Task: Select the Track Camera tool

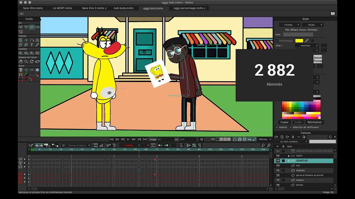Action: pyautogui.click(x=21, y=53)
